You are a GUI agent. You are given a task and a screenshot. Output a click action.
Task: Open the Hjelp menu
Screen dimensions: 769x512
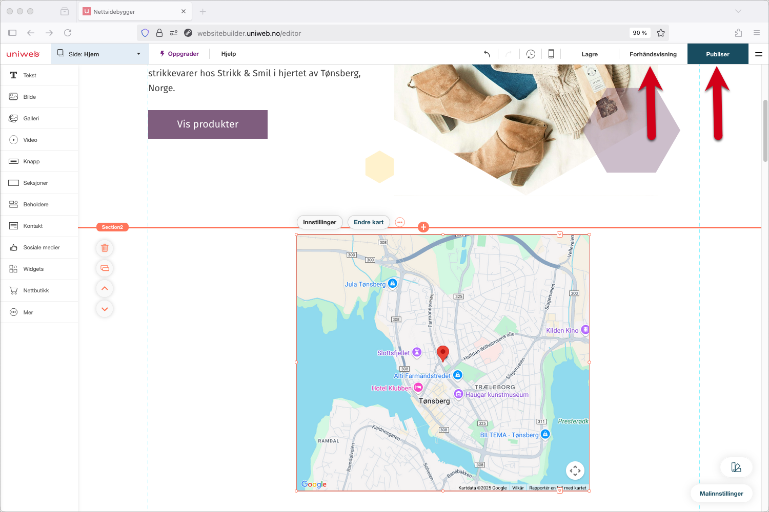coord(229,54)
